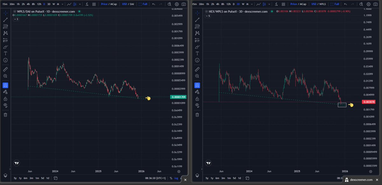
Task: Switch left chart to MCap view
Action: coord(113,4)
